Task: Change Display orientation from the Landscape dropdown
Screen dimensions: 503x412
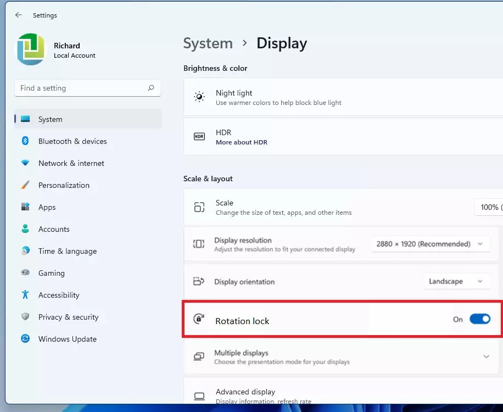Action: (456, 281)
